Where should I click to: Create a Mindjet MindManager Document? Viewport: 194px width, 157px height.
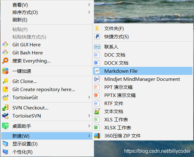(143, 79)
